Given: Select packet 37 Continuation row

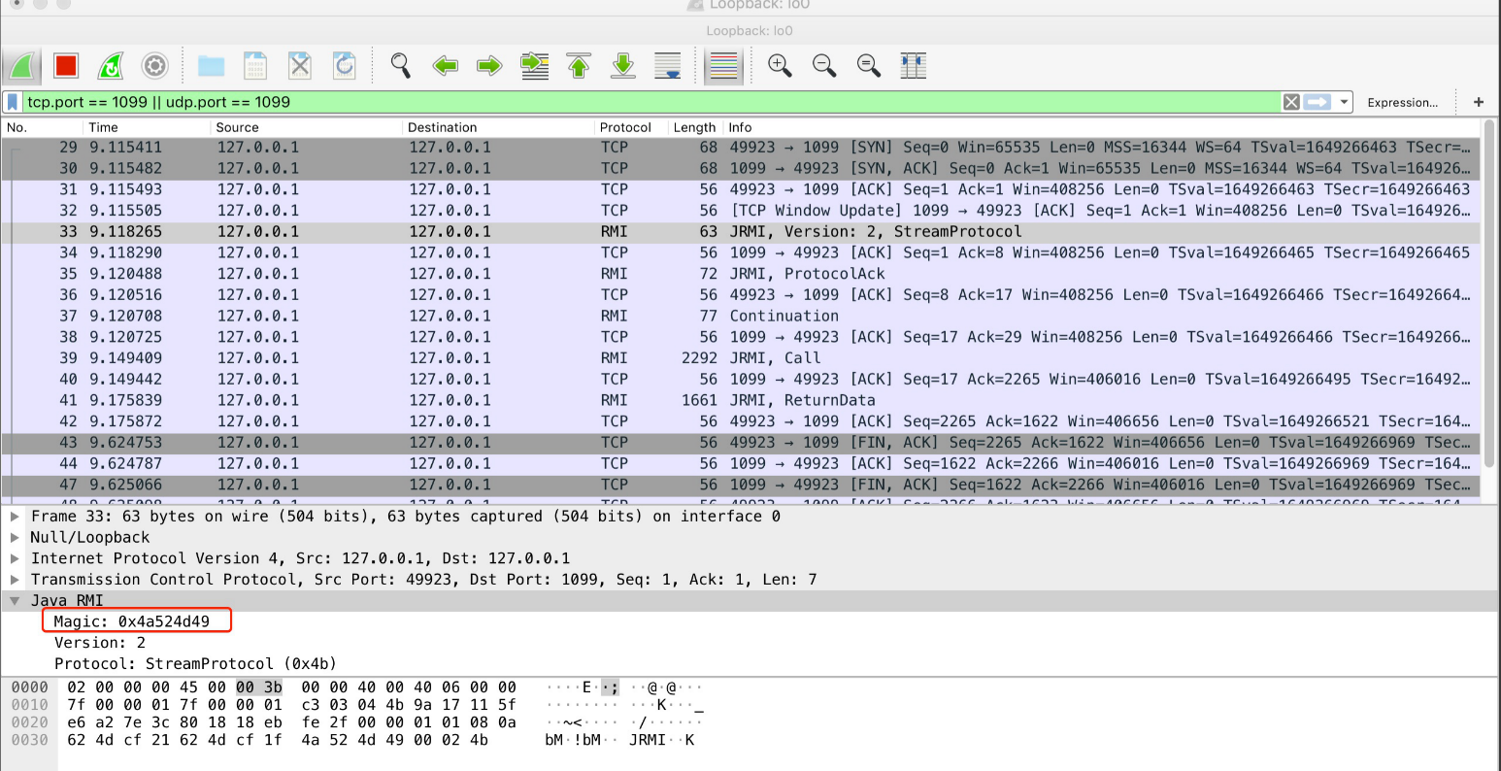Looking at the screenshot, I should 742,317.
